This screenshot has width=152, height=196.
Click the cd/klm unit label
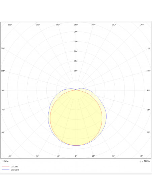click(x=5, y=161)
